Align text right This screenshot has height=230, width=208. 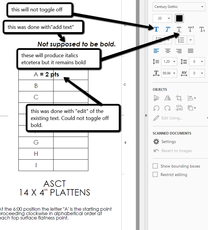[x=179, y=51]
